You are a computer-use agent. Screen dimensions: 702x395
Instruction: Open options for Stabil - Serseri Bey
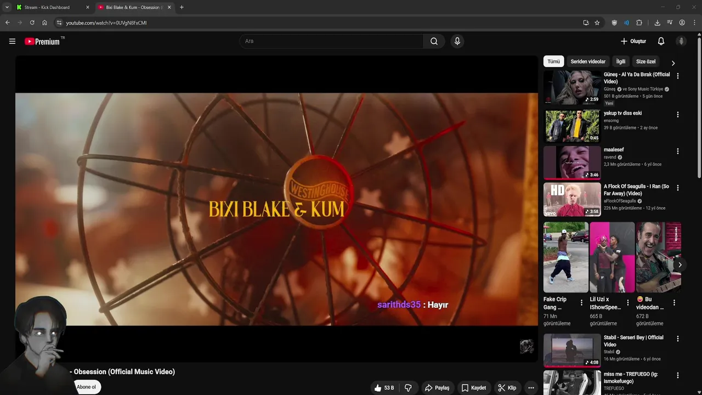(x=677, y=338)
